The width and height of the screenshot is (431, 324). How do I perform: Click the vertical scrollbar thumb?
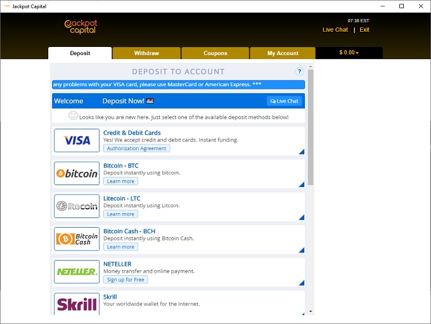(x=311, y=127)
